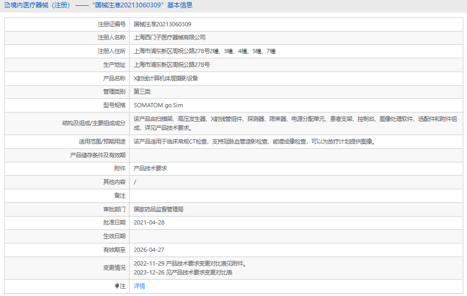Click the 适用范围/预期用途 description text
467x296 pixels.
point(254,141)
